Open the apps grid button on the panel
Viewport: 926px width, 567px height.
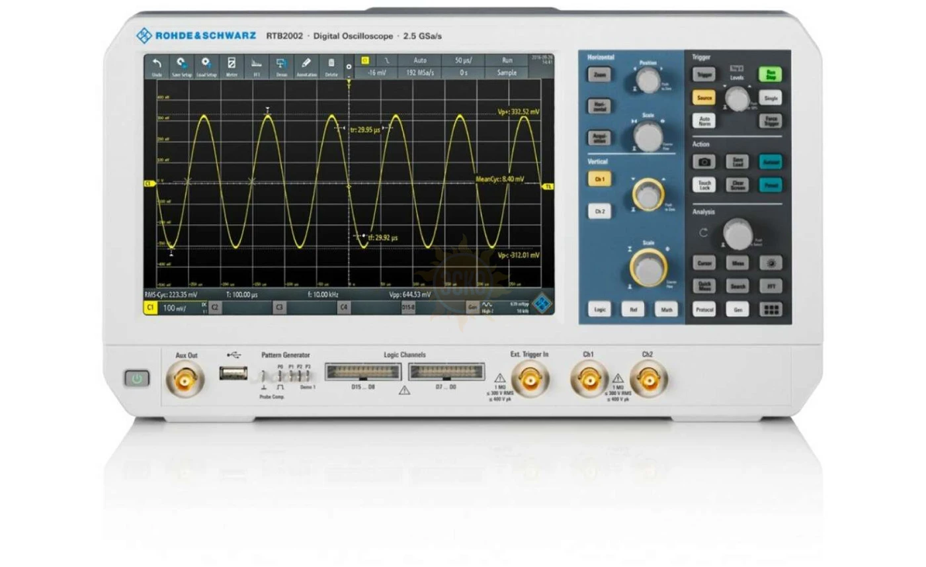click(770, 309)
